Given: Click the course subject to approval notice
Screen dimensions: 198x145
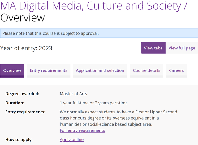Looking at the screenshot, I should tap(51, 33).
